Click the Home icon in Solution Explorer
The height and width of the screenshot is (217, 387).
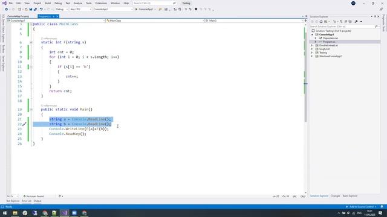(x=321, y=22)
